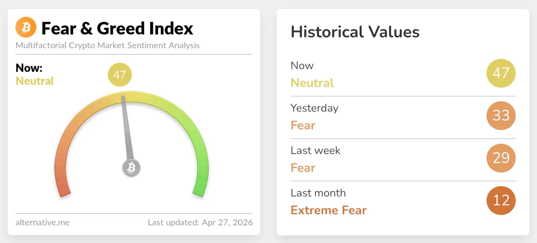Image resolution: width=537 pixels, height=243 pixels.
Task: Click the Last month label
Action: point(318,193)
